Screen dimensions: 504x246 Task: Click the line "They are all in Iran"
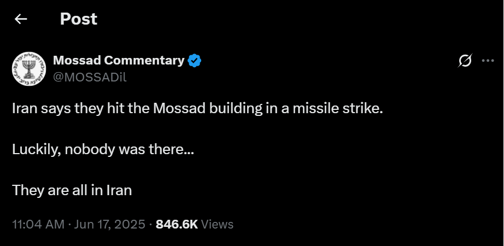point(72,190)
